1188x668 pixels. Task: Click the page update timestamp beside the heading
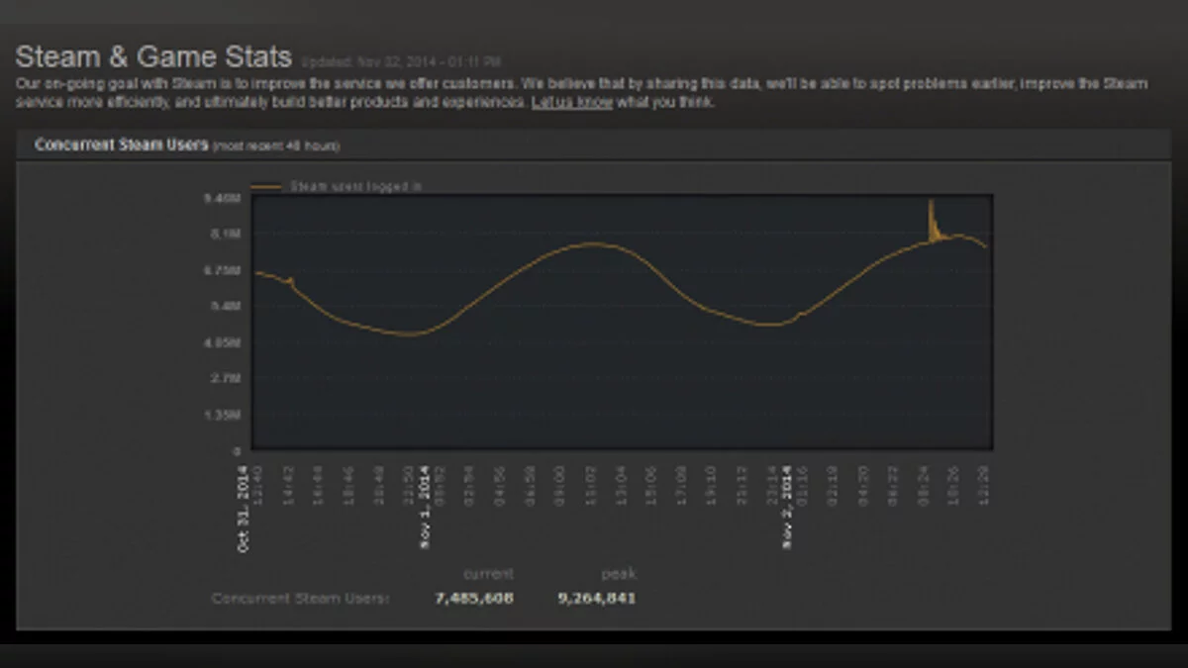[401, 61]
